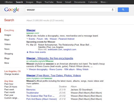Click the microphone voice search icon
The width and height of the screenshot is (134, 103).
point(113,10)
